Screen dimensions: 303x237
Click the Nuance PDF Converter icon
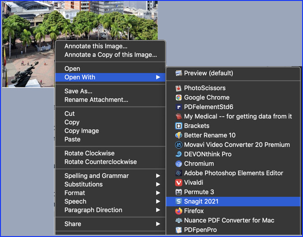(x=179, y=220)
